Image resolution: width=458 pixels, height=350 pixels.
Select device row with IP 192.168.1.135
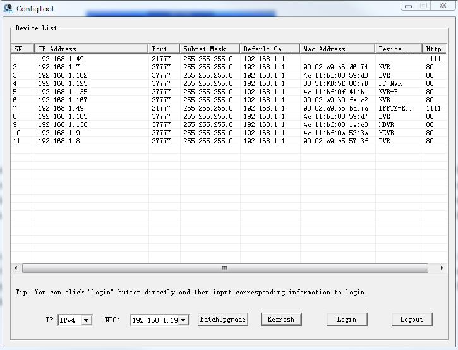(229, 92)
